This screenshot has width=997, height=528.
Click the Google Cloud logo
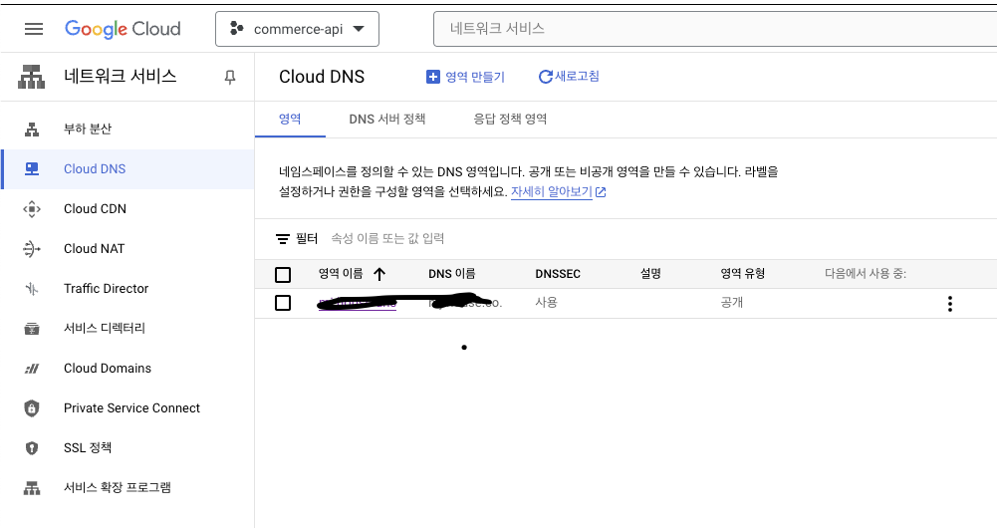coord(123,29)
